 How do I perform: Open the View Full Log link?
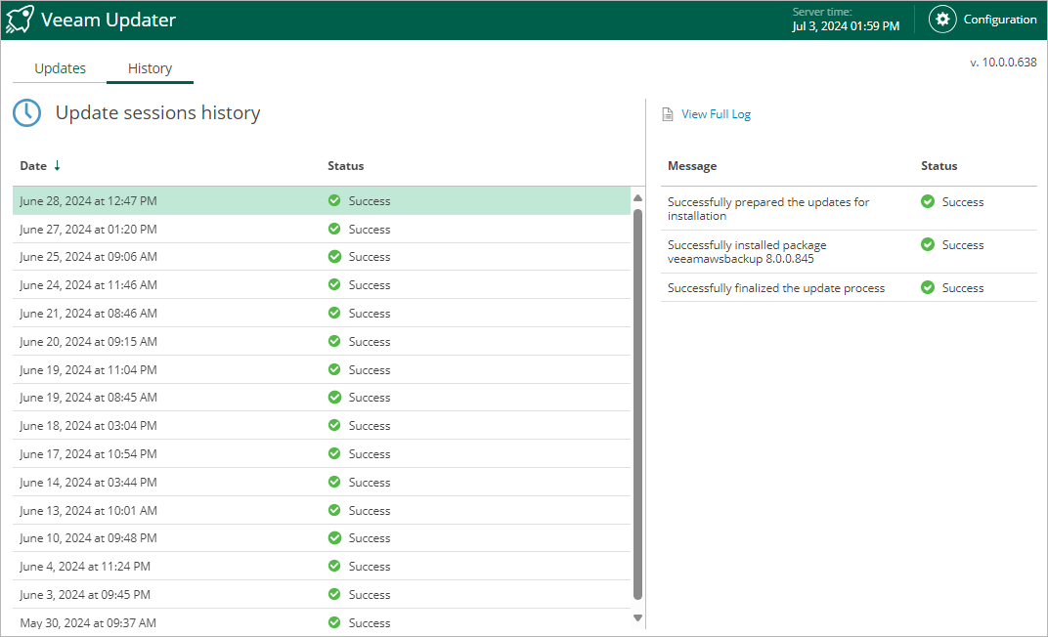pyautogui.click(x=716, y=114)
